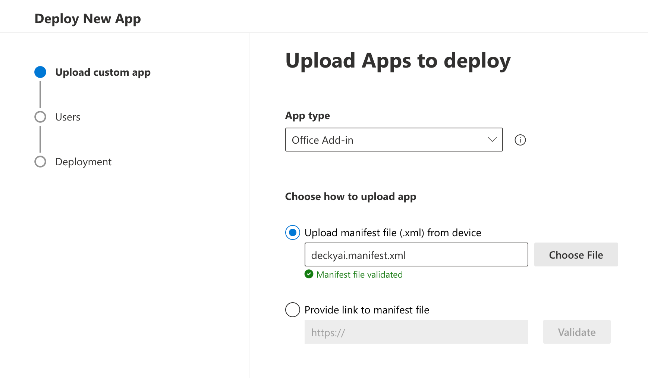Click the Users step circle
The image size is (648, 378).
(40, 117)
